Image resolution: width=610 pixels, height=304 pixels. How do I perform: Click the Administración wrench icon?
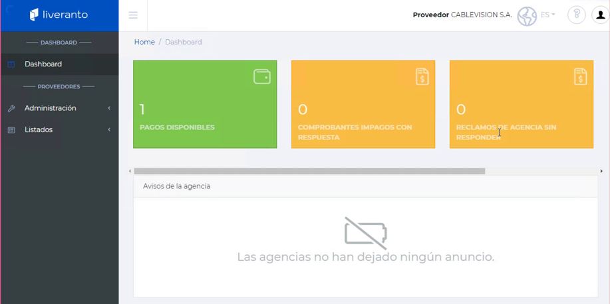[11, 108]
